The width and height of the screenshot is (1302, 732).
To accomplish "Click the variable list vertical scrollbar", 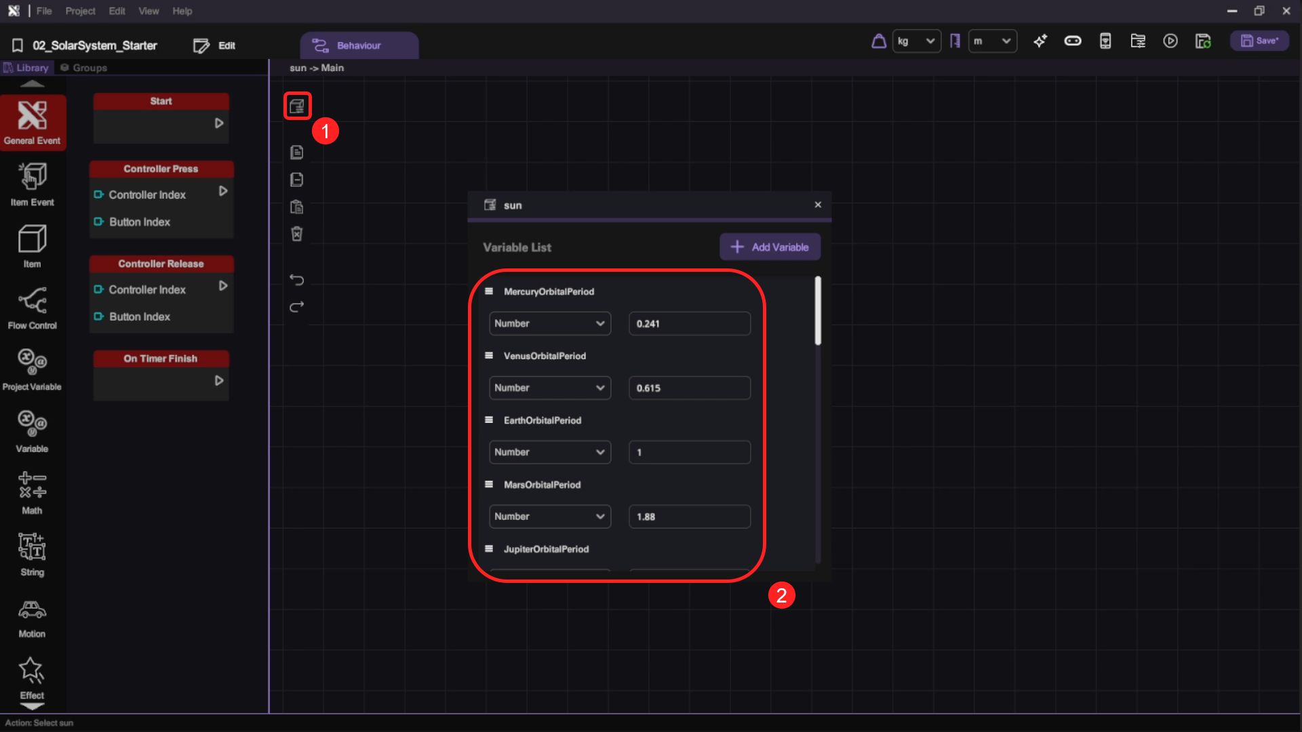I will 818,310.
